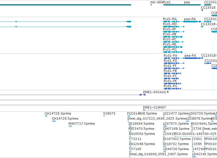Image resolution: width=217 pixels, height=158 pixels.
Task: Click the LD37673.3prime EST label
Action: pos(176,124)
